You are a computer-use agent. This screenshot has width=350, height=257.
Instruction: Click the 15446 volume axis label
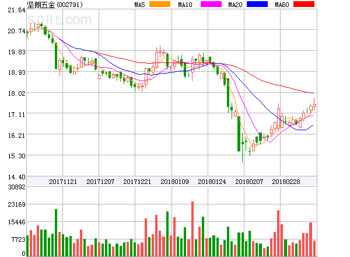click(16, 222)
